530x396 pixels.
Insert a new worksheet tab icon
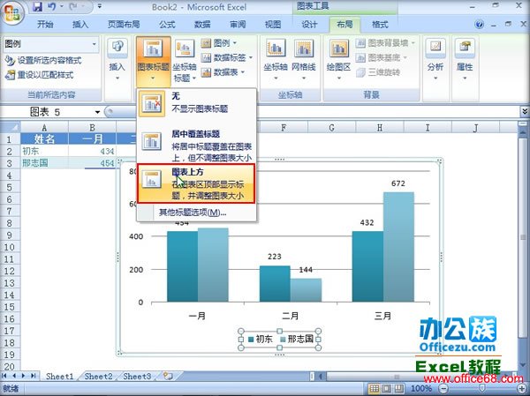(168, 376)
